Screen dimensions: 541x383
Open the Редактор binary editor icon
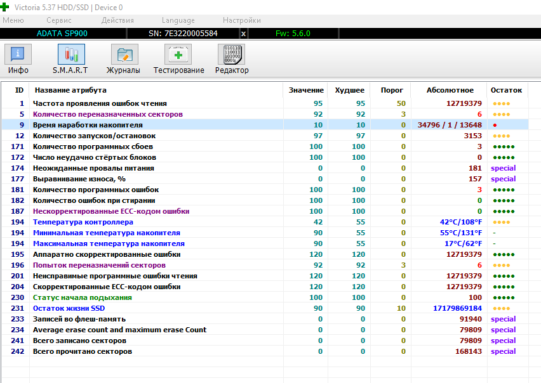[x=232, y=55]
